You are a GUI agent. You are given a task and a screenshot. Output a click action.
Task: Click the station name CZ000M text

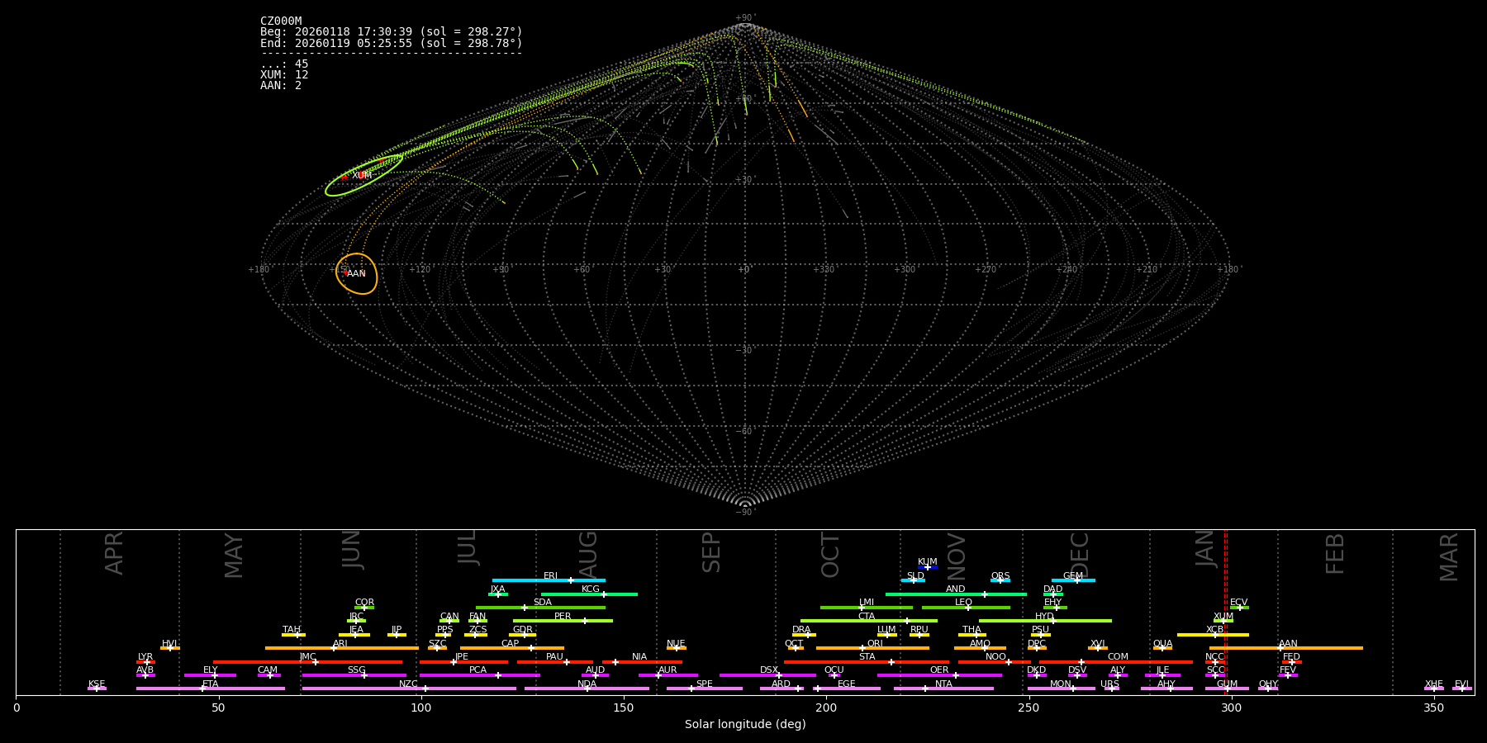pyautogui.click(x=281, y=21)
